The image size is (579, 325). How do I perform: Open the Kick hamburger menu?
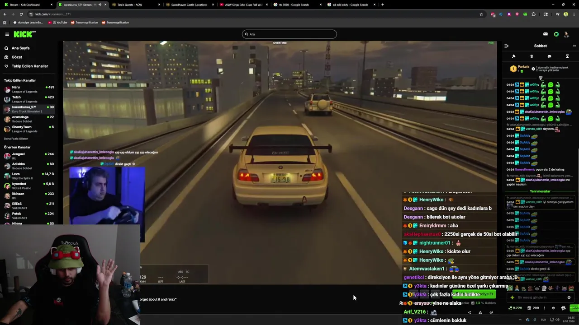(7, 34)
